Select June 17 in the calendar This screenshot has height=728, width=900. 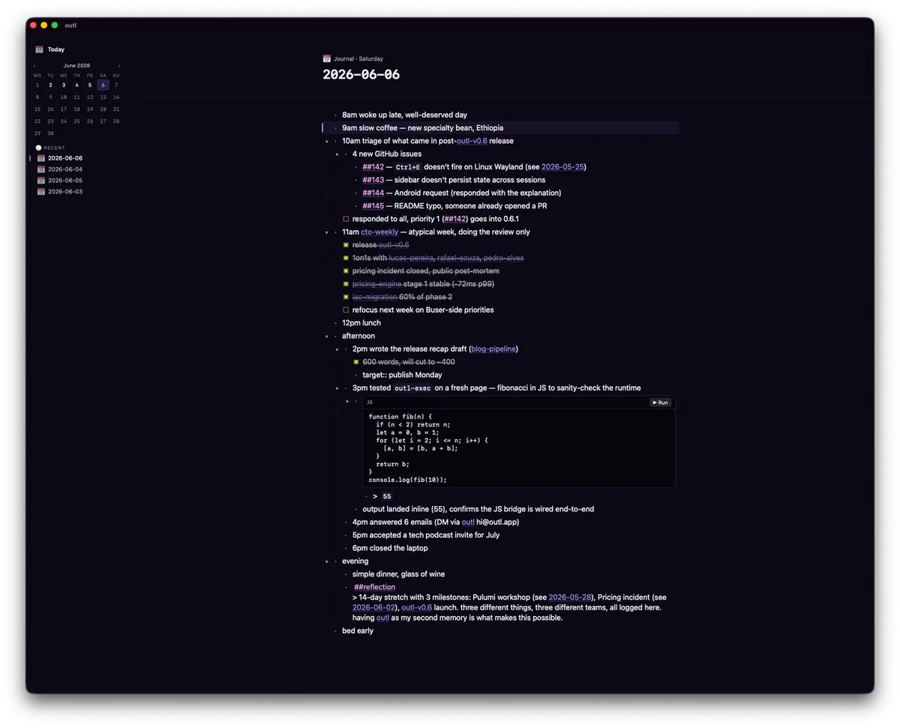coord(64,109)
